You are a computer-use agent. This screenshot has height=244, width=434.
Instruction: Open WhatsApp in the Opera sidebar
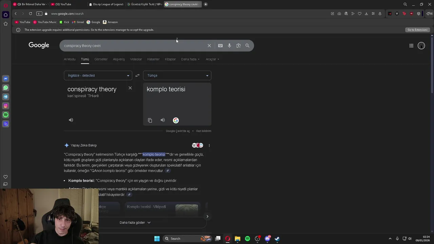coord(5,88)
